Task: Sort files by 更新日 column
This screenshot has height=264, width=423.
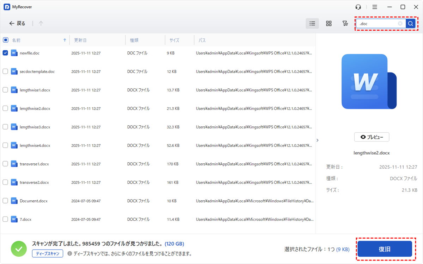Action: 80,40
